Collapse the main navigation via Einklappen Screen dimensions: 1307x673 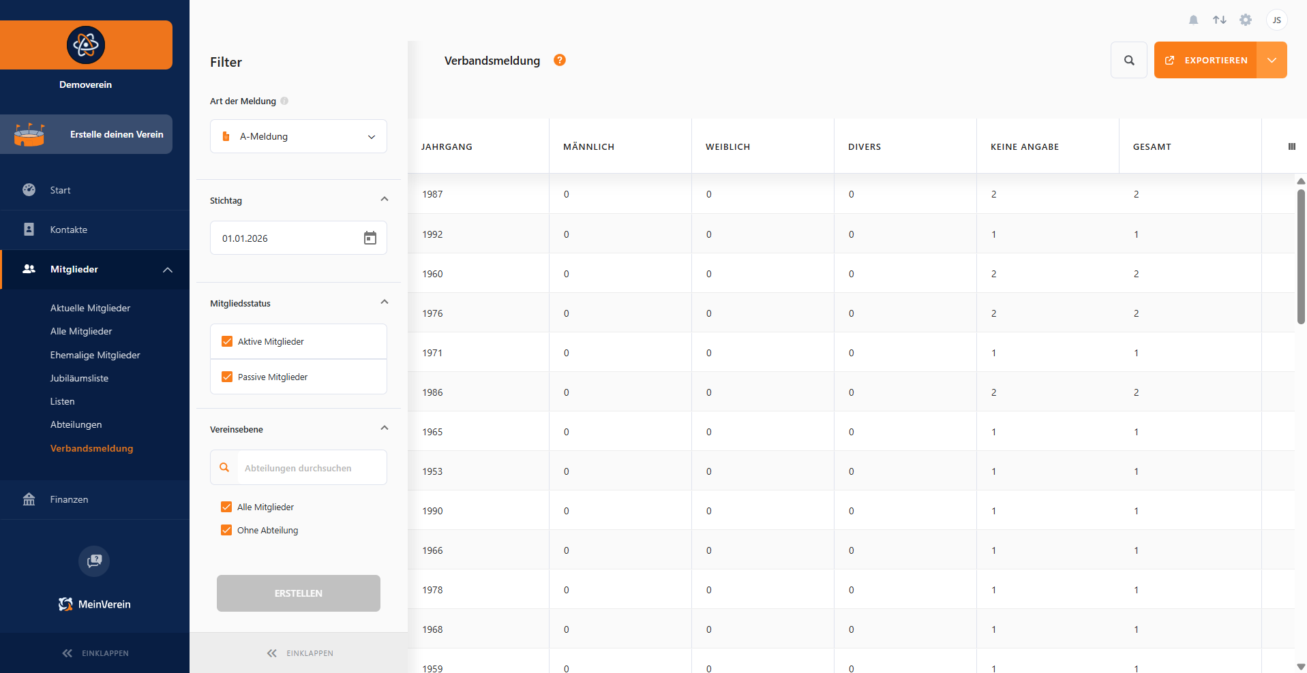tap(95, 653)
